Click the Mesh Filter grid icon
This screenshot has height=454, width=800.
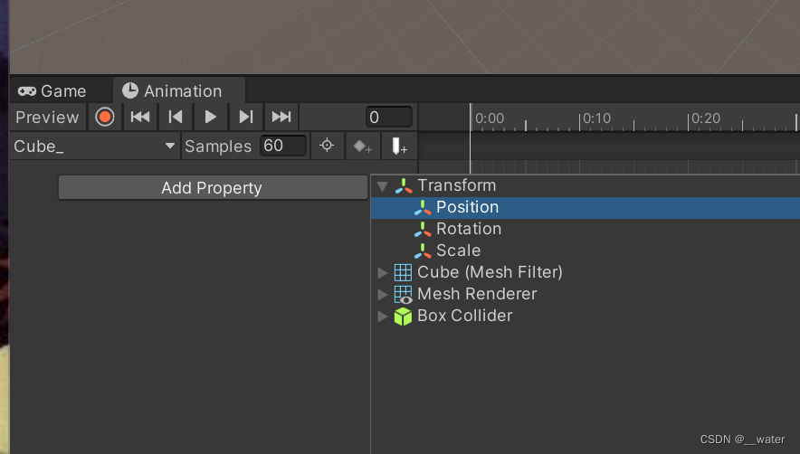click(x=403, y=272)
